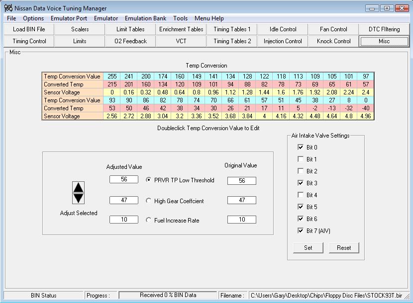Image resolution: width=413 pixels, height=303 pixels.
Task: Select High Gear Coeffcient radio button
Action: (149, 201)
